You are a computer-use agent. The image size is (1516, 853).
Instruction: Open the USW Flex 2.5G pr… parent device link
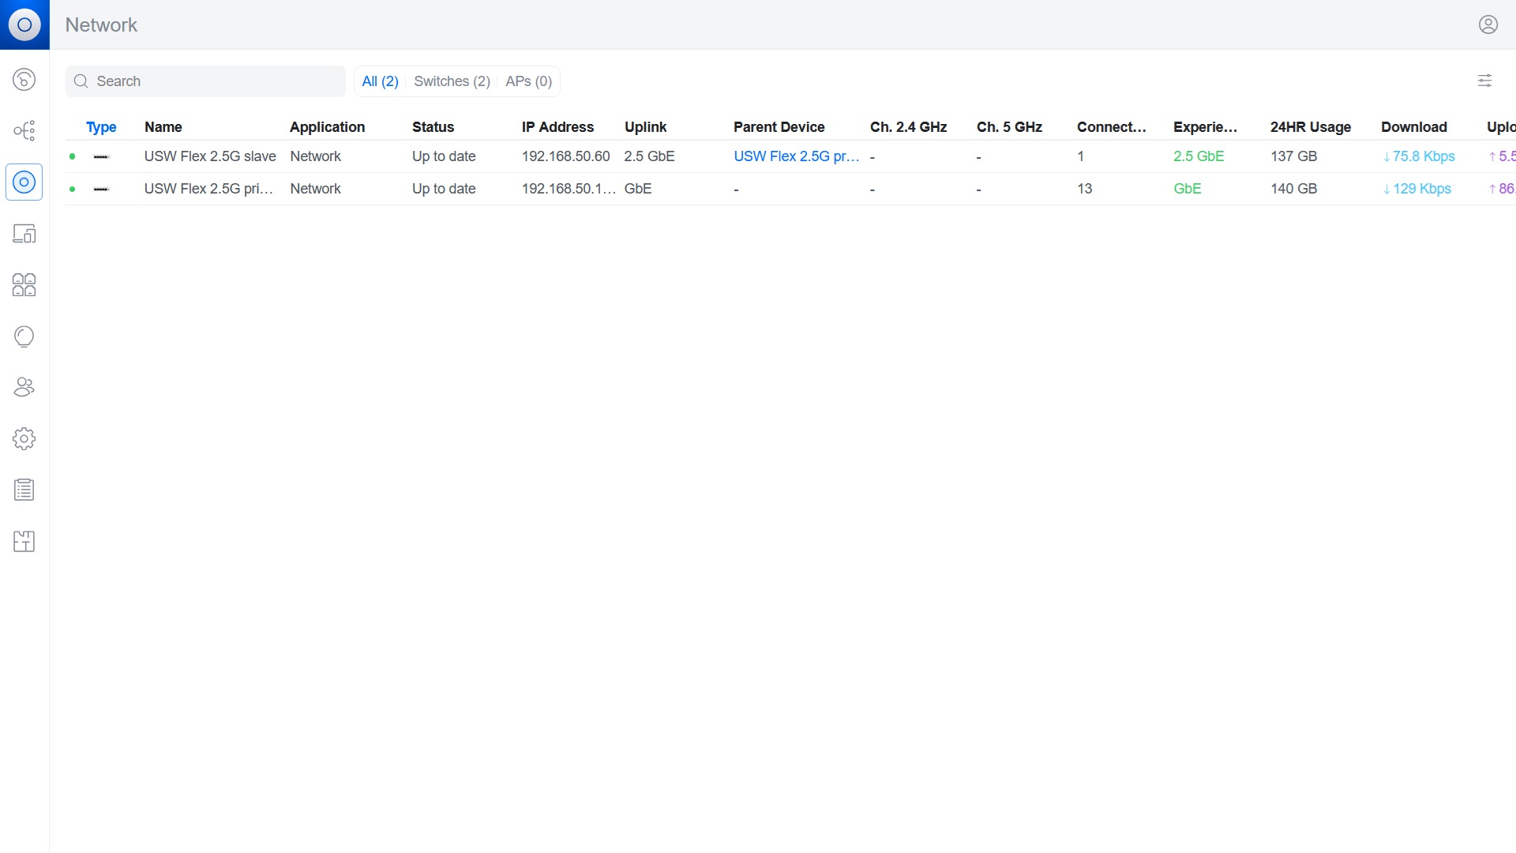point(796,156)
